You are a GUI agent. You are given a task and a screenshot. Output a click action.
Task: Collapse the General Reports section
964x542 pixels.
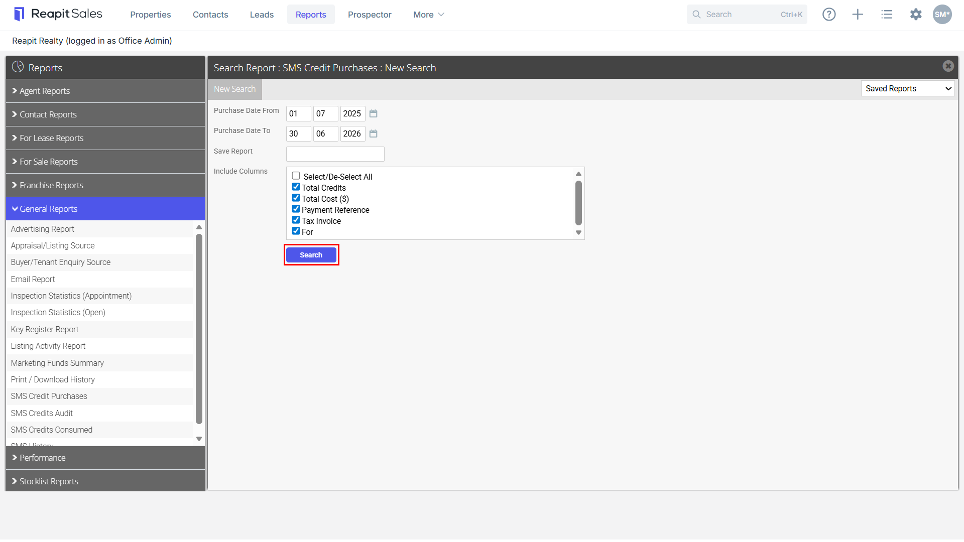point(105,209)
